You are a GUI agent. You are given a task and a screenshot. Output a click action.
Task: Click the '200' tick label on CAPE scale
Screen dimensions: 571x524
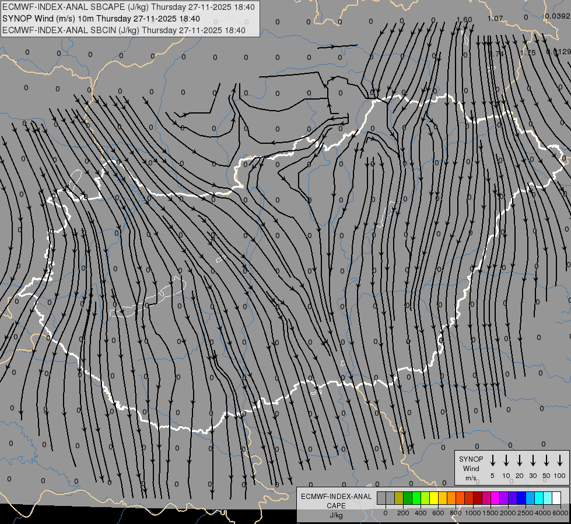pos(403,513)
